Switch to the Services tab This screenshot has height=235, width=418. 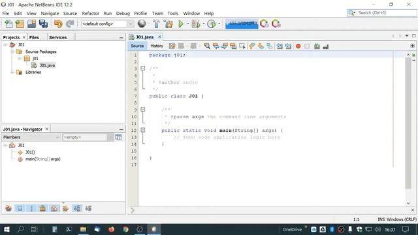point(58,38)
